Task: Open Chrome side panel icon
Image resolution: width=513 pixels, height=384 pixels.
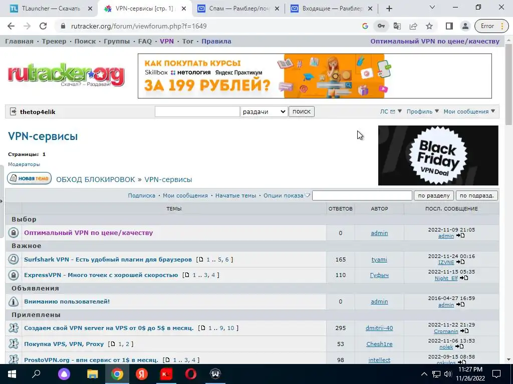Action: coord(449,26)
